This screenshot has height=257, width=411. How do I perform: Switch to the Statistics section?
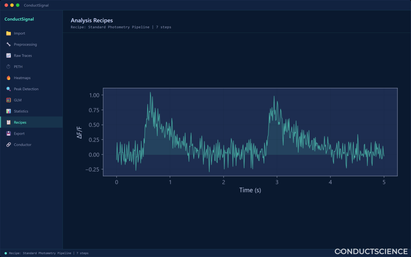pos(31,111)
